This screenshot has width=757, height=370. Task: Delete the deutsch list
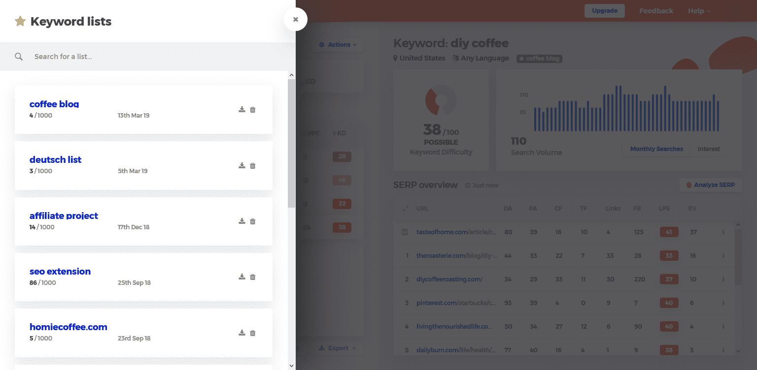[253, 166]
